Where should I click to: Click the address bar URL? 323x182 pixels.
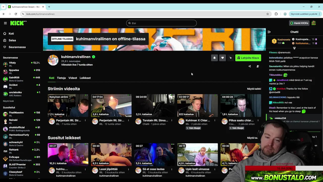[x=40, y=14]
